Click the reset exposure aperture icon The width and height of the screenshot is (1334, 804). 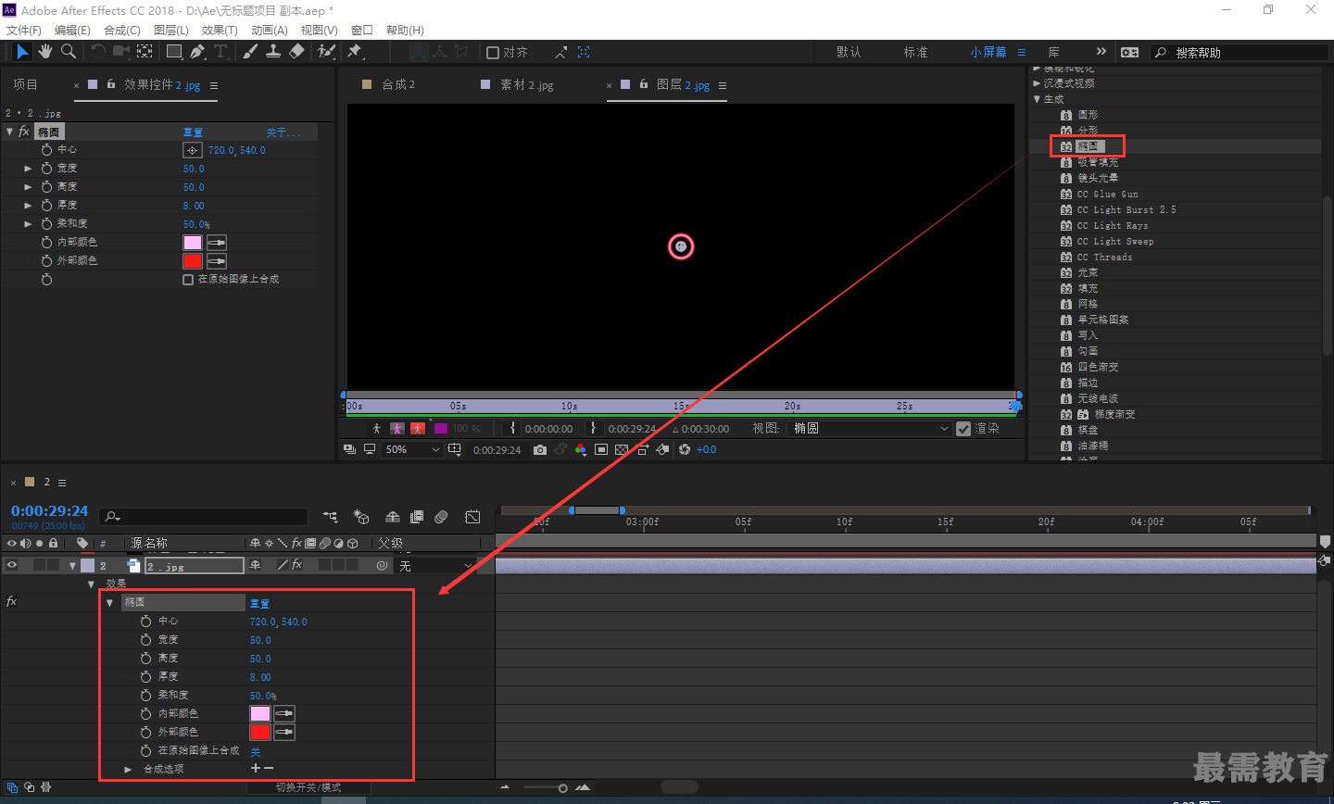(685, 449)
